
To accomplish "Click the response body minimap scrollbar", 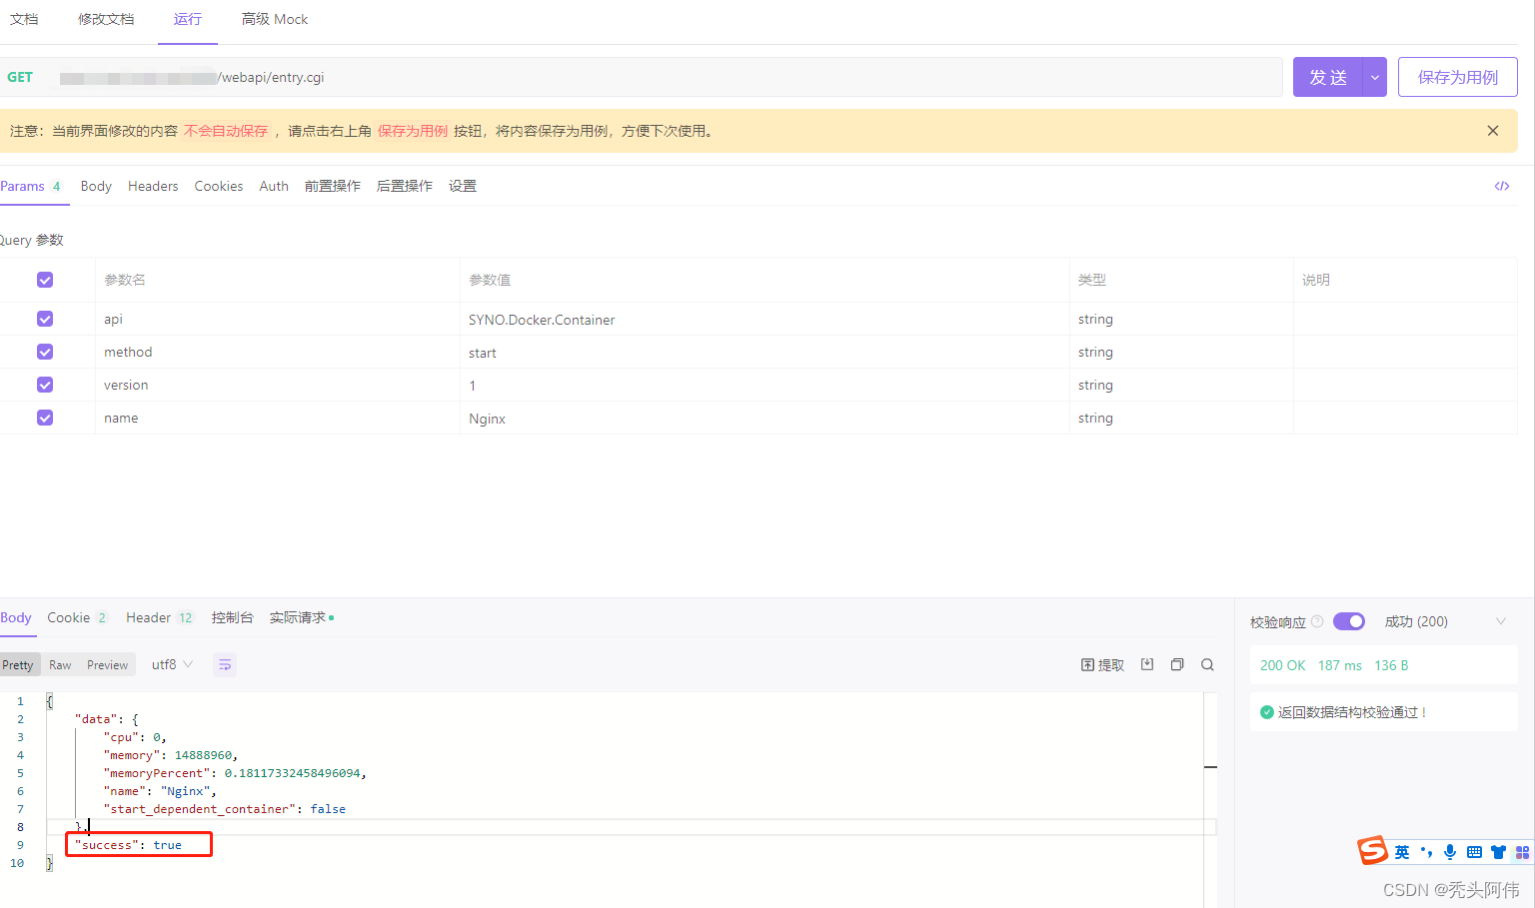I will (1210, 799).
